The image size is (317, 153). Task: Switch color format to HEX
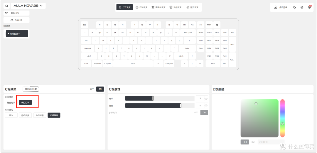pos(245,142)
